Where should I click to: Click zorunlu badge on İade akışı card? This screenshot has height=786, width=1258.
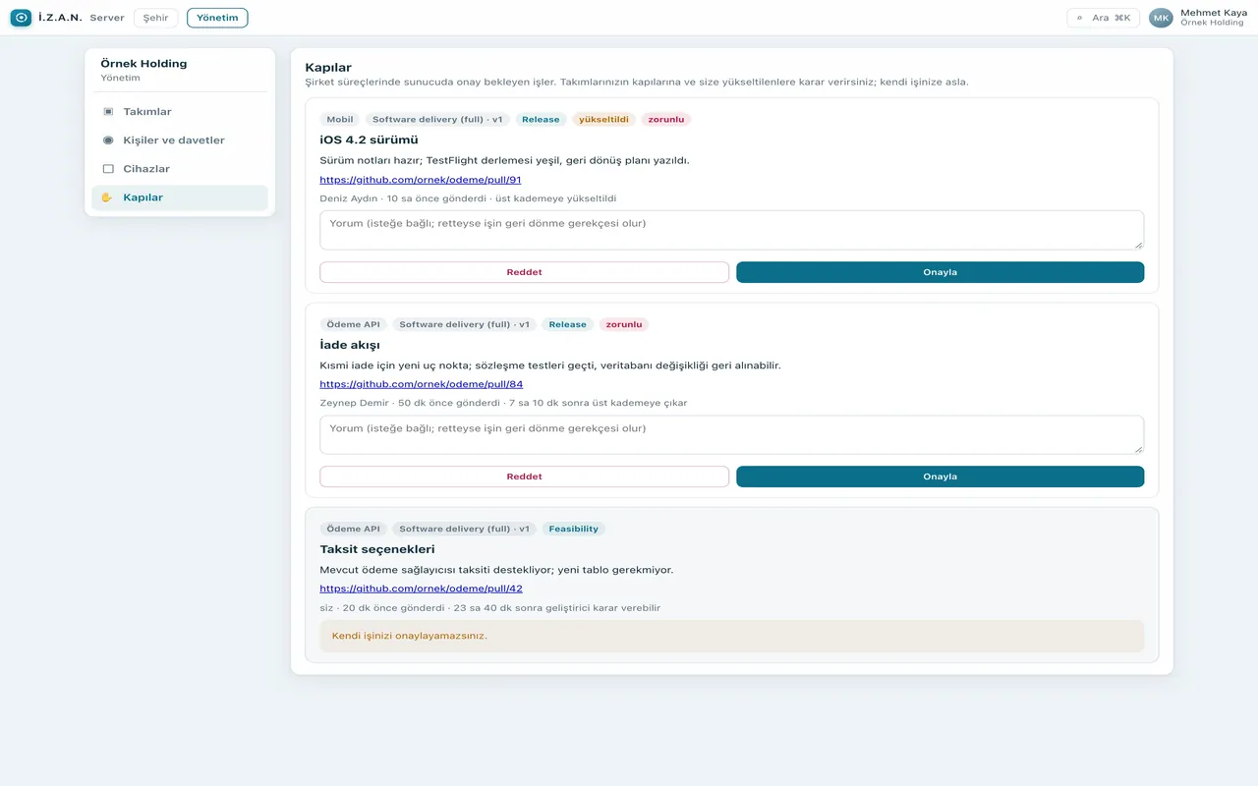[624, 324]
